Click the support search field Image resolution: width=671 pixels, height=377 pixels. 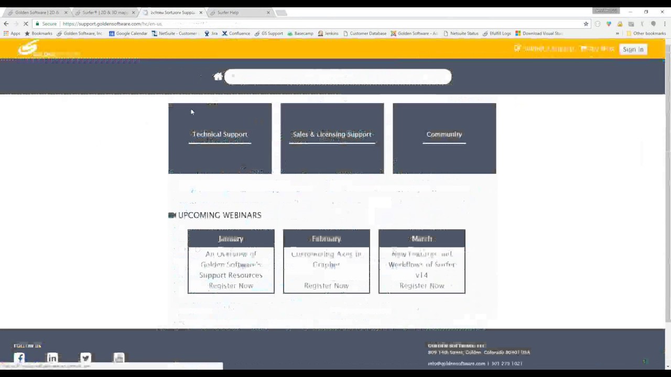tap(338, 76)
